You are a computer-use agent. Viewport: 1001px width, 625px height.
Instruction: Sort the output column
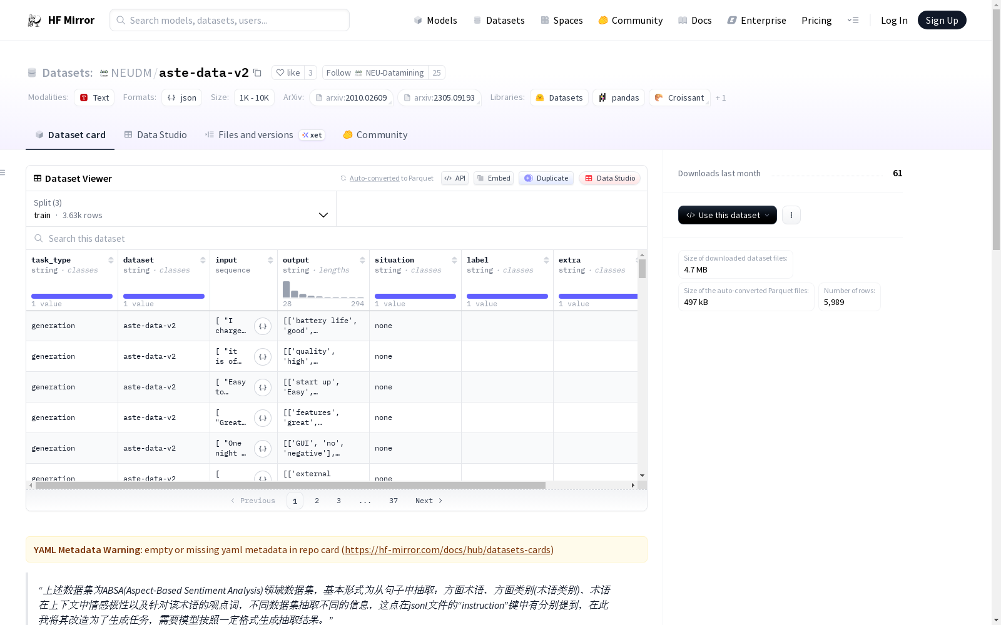[362, 260]
